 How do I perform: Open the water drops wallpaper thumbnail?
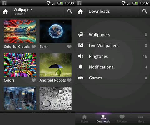56,98
